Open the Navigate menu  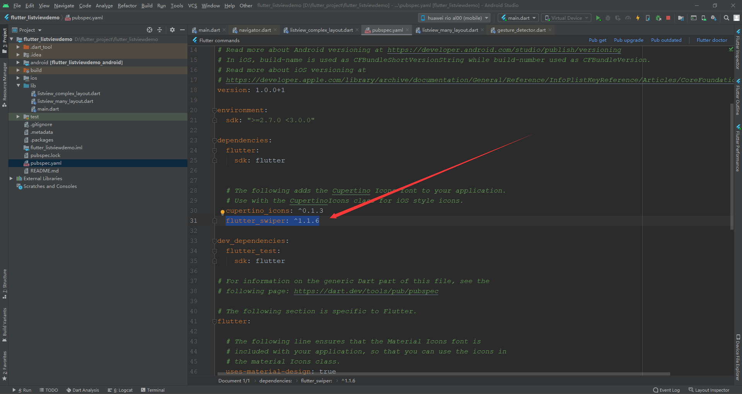[x=64, y=5]
